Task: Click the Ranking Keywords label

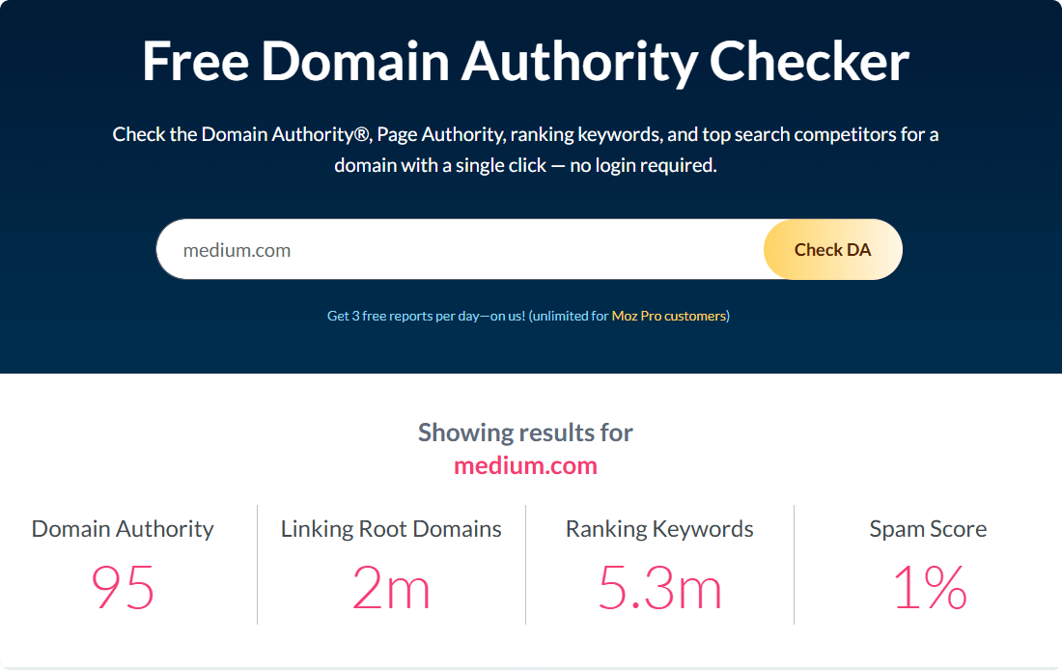Action: click(x=659, y=529)
